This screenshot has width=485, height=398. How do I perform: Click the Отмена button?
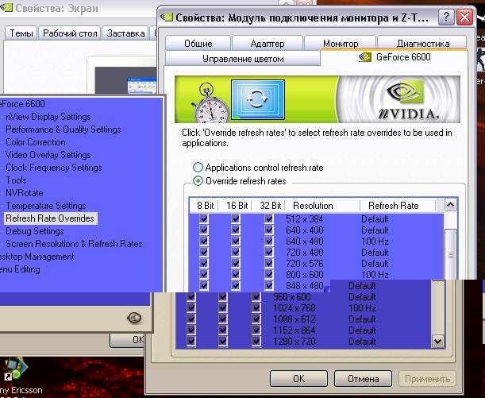pos(363,378)
